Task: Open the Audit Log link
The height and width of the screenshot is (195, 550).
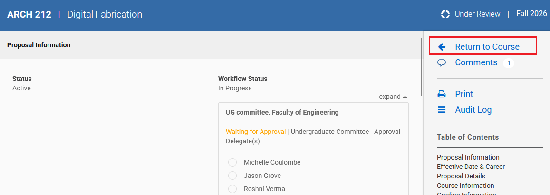Action: coord(473,110)
